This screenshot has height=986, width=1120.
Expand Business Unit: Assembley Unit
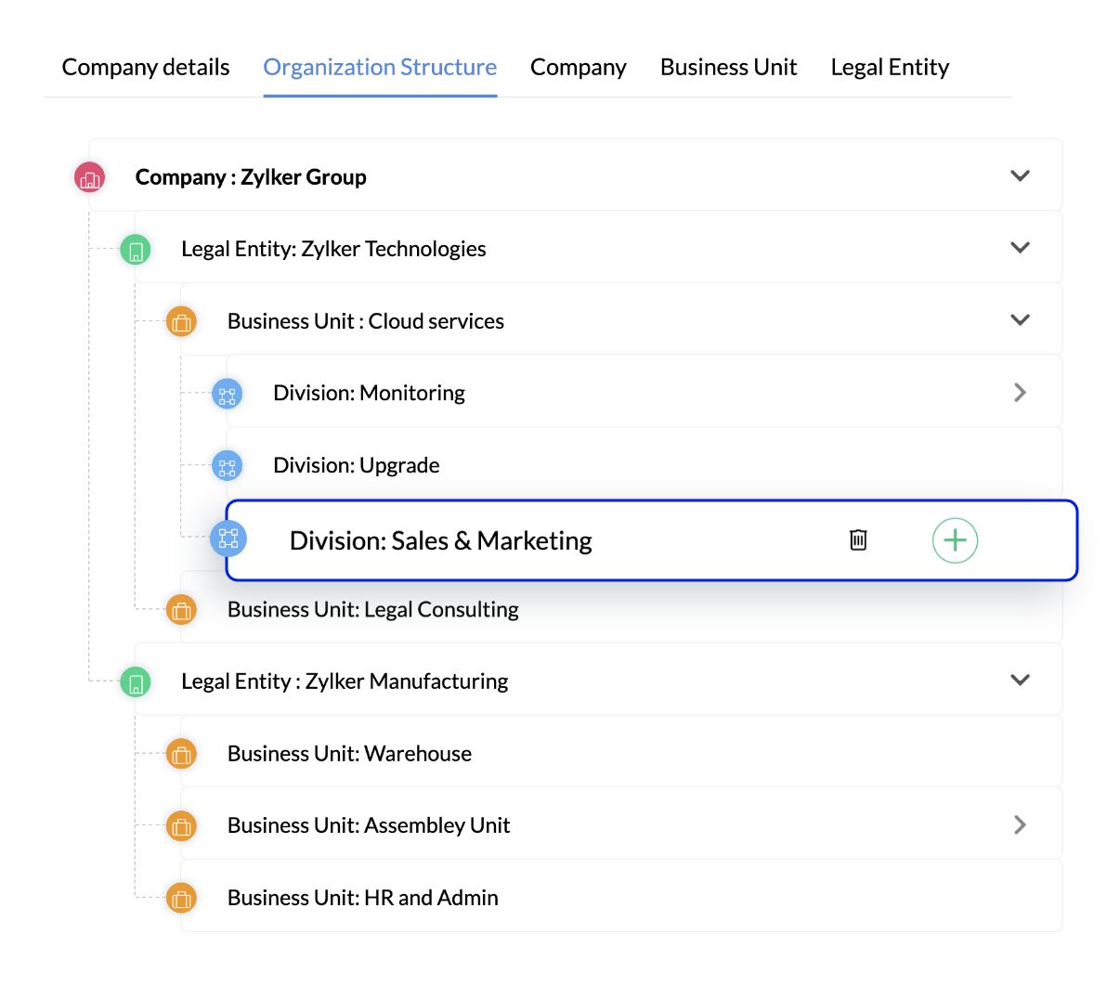pyautogui.click(x=1019, y=824)
